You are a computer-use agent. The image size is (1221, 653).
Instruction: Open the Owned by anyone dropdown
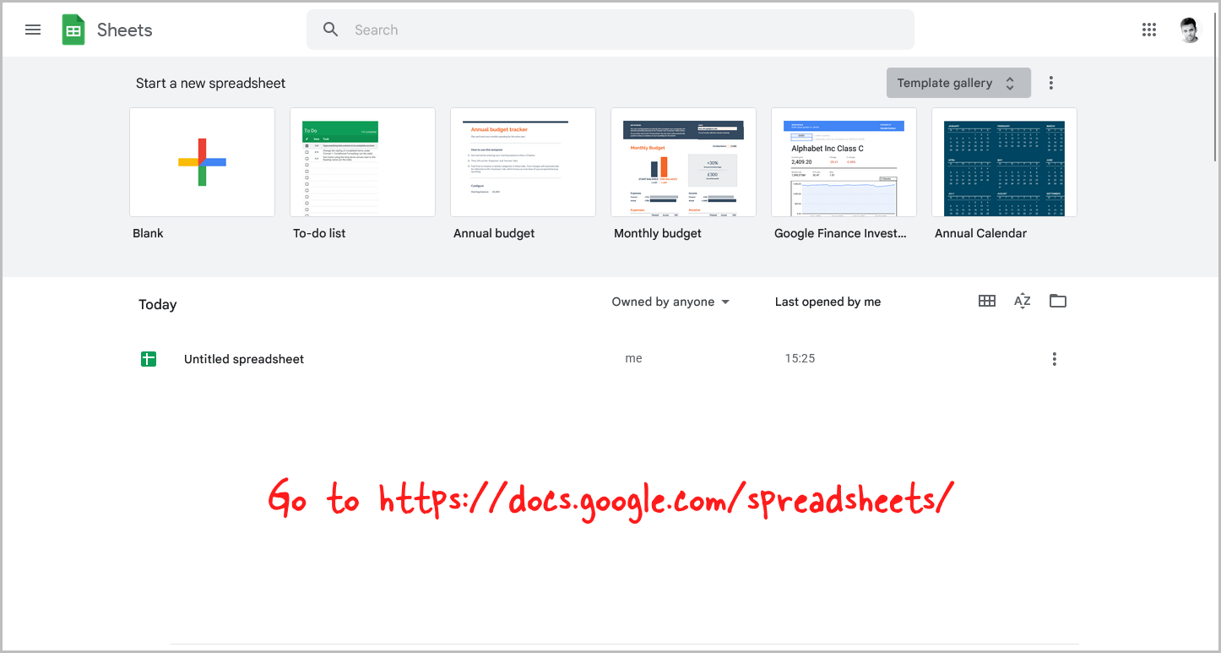click(671, 302)
